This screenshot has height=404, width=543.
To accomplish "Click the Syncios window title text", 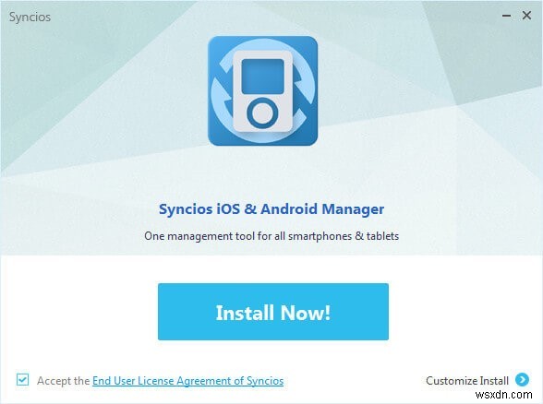I will pyautogui.click(x=30, y=17).
